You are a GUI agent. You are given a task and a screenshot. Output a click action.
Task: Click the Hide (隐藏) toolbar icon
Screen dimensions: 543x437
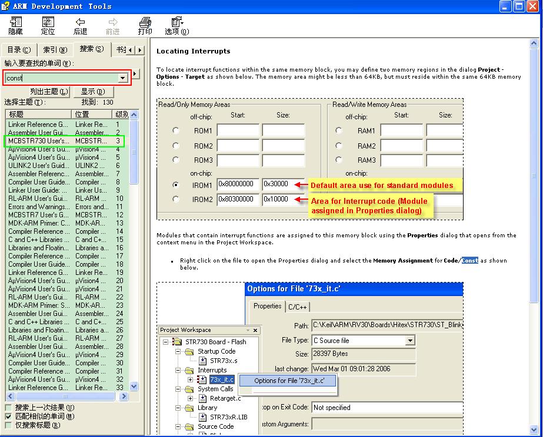15,26
